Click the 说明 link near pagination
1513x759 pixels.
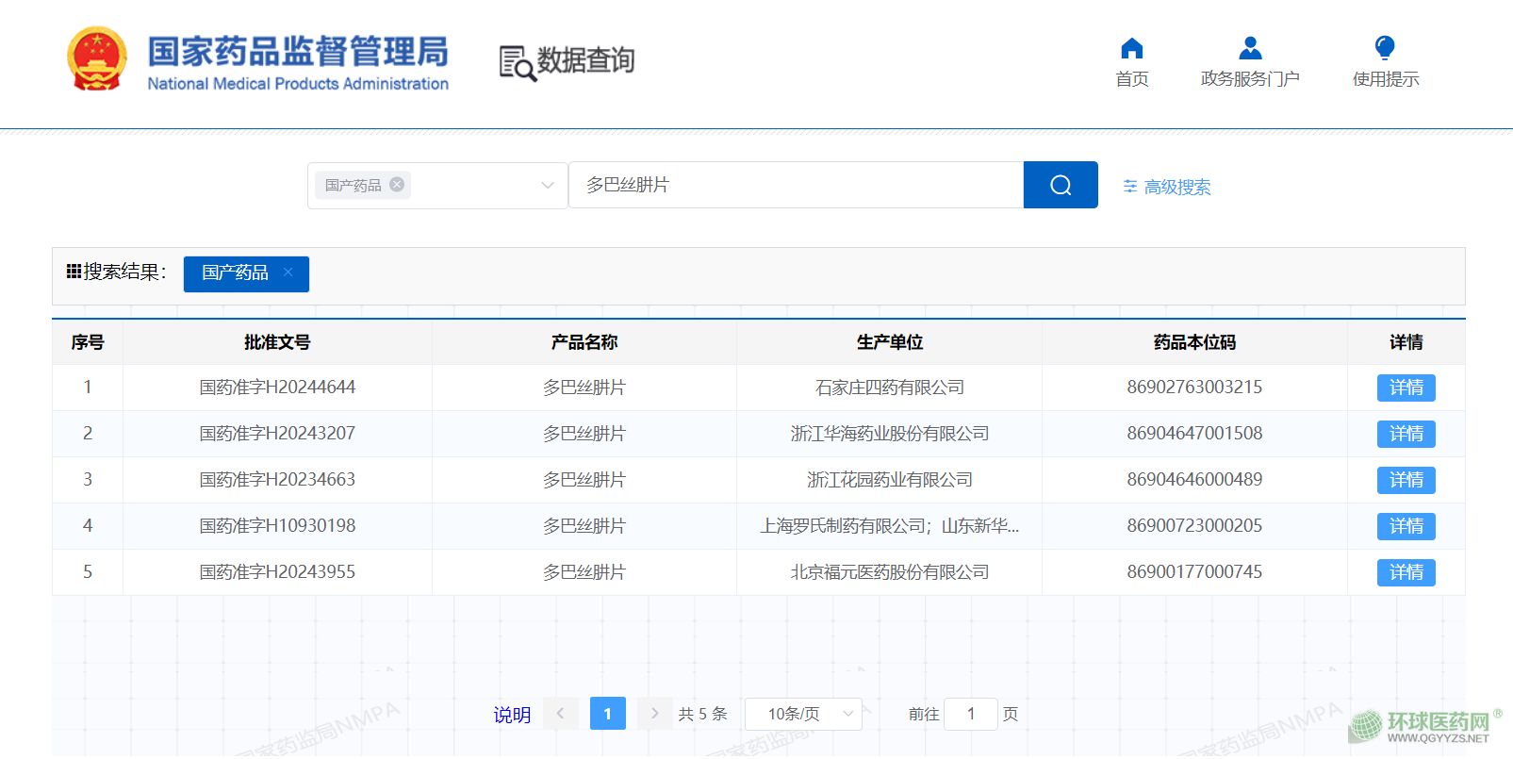512,715
